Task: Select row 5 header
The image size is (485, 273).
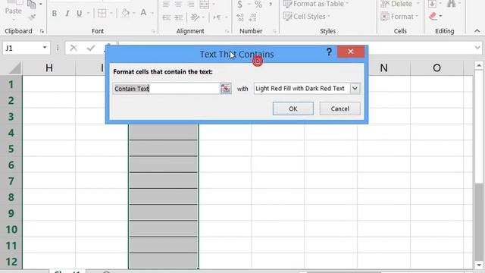Action: (x=11, y=149)
